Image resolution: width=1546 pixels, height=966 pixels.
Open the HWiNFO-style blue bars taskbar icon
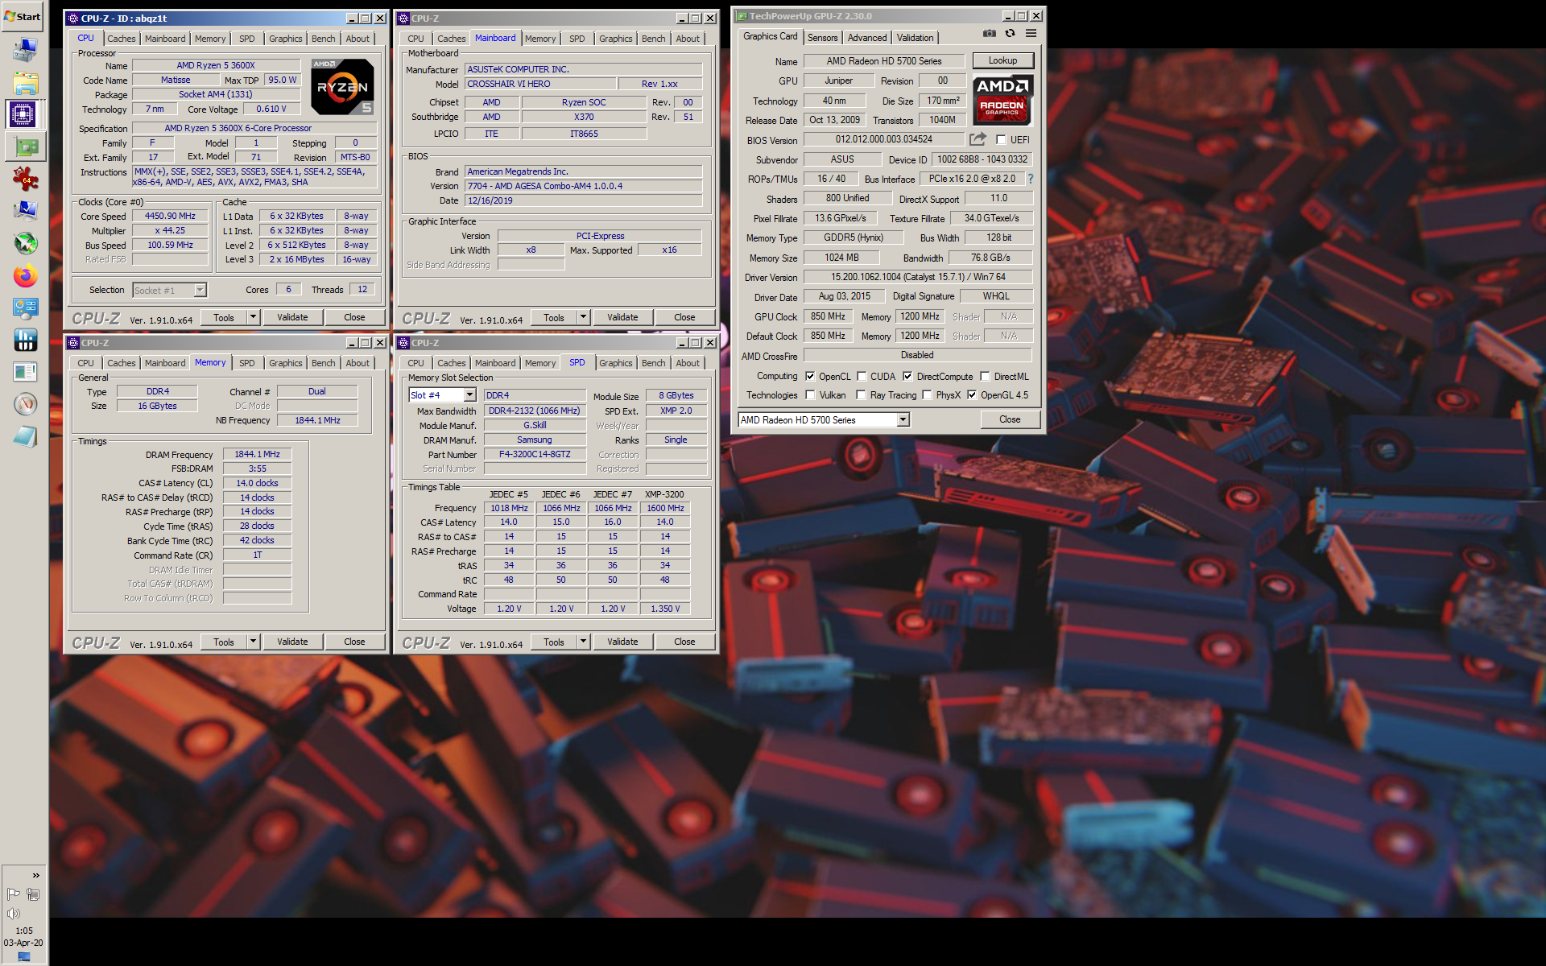pyautogui.click(x=25, y=340)
